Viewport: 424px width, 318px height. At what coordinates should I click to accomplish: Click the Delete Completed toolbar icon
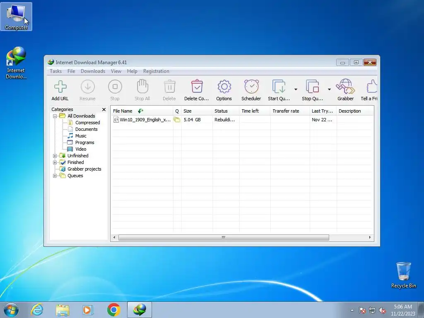coord(197,87)
